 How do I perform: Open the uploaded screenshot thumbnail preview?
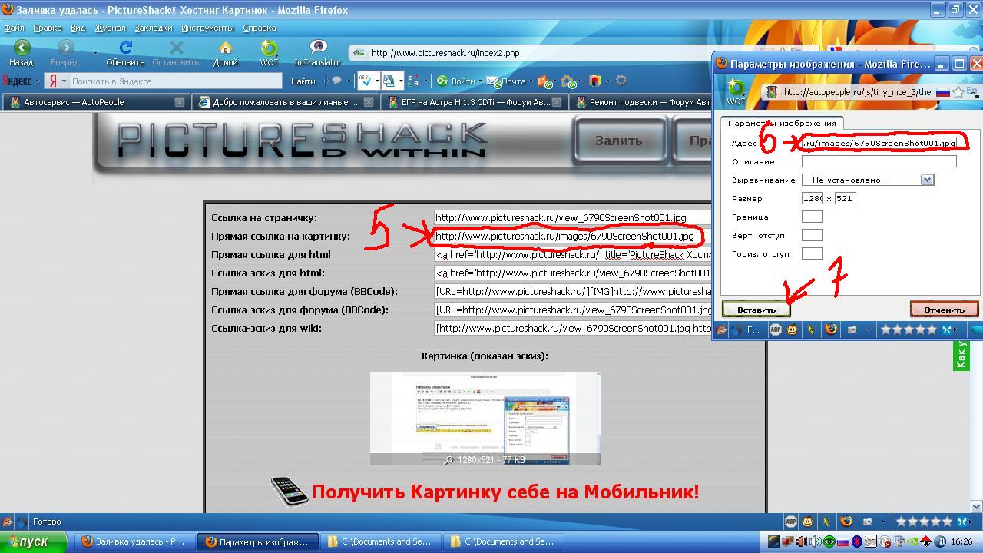coord(485,419)
